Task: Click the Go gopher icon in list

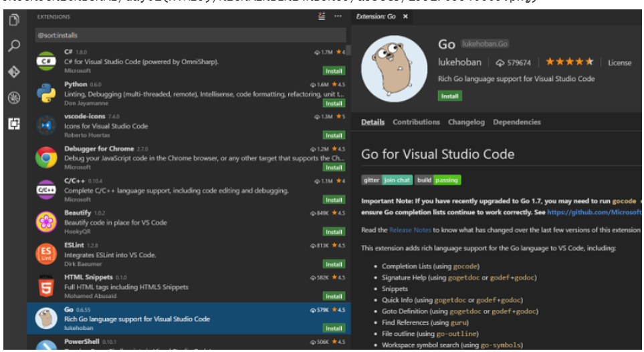Action: [46, 319]
